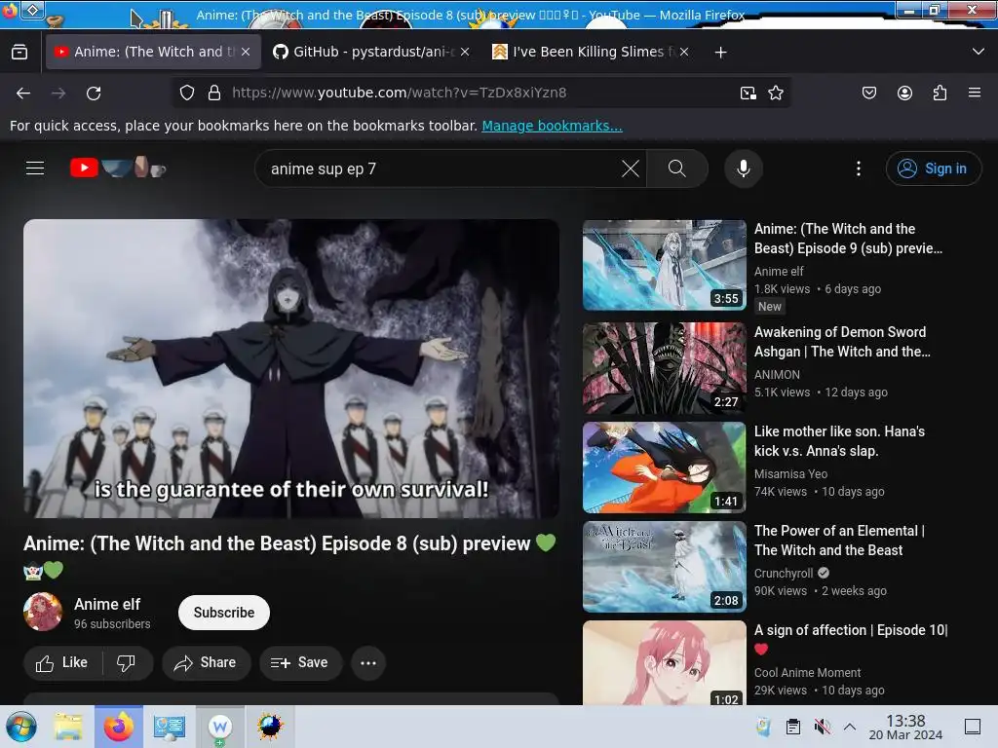
Task: Open the Start menu orb
Action: pyautogui.click(x=21, y=727)
